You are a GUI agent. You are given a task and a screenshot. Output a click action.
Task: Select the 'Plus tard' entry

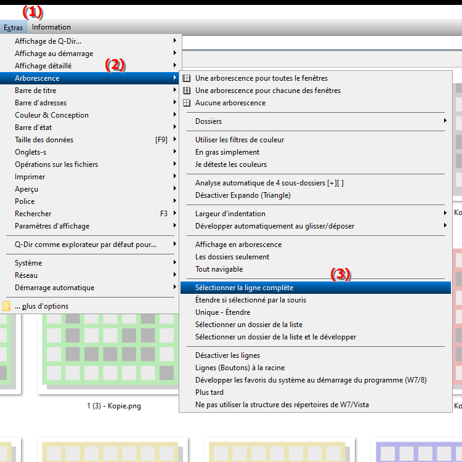(x=315, y=392)
